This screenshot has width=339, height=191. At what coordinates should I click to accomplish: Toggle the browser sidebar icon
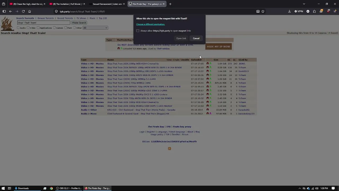point(4,11)
